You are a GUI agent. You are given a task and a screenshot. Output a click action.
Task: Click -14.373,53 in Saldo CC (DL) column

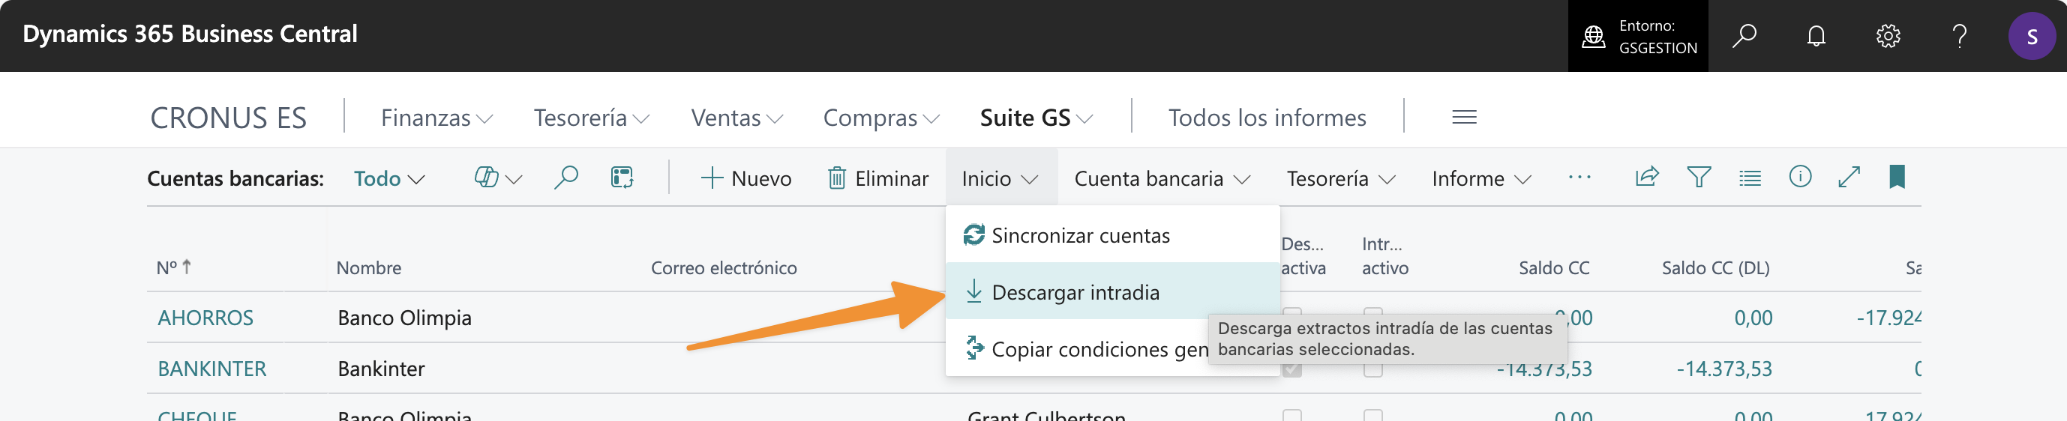[x=1724, y=369]
